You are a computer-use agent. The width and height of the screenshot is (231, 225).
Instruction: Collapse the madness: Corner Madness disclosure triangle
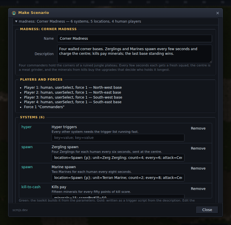pos(16,21)
